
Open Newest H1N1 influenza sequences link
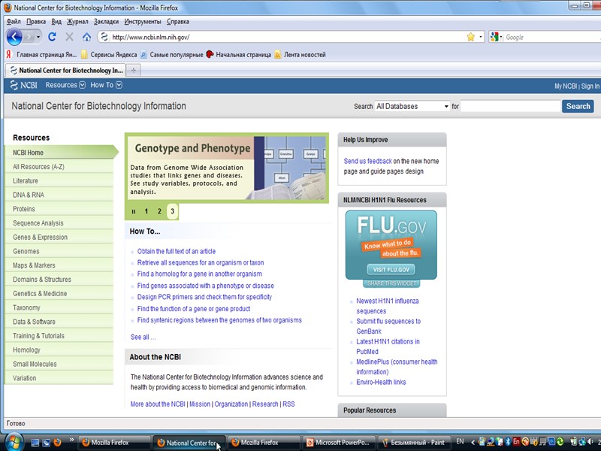388,306
